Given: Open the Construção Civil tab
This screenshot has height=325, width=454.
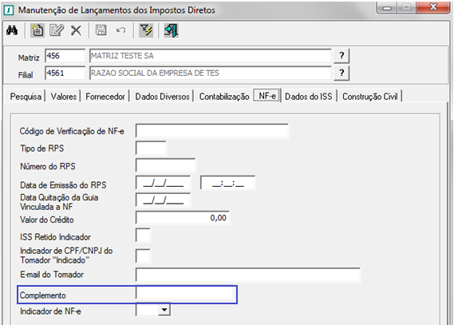Looking at the screenshot, I should click(370, 96).
